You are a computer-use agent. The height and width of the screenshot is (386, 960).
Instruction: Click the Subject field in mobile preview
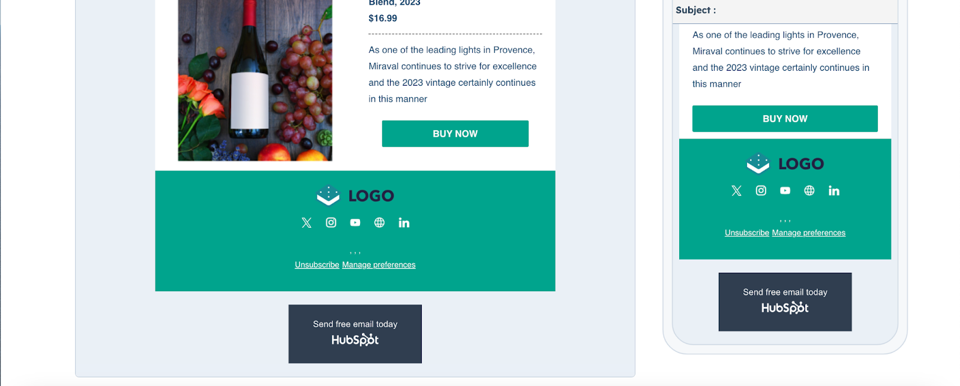(x=780, y=10)
